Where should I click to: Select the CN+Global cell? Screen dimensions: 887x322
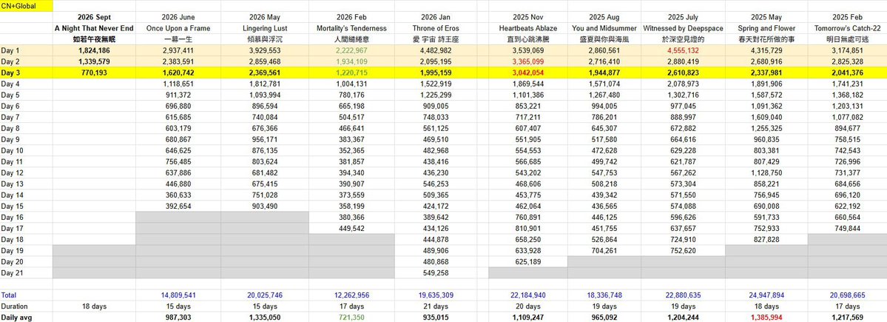[x=26, y=6]
